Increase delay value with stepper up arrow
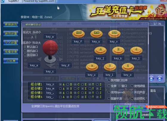This screenshot has width=167, height=121. (x=36, y=36)
